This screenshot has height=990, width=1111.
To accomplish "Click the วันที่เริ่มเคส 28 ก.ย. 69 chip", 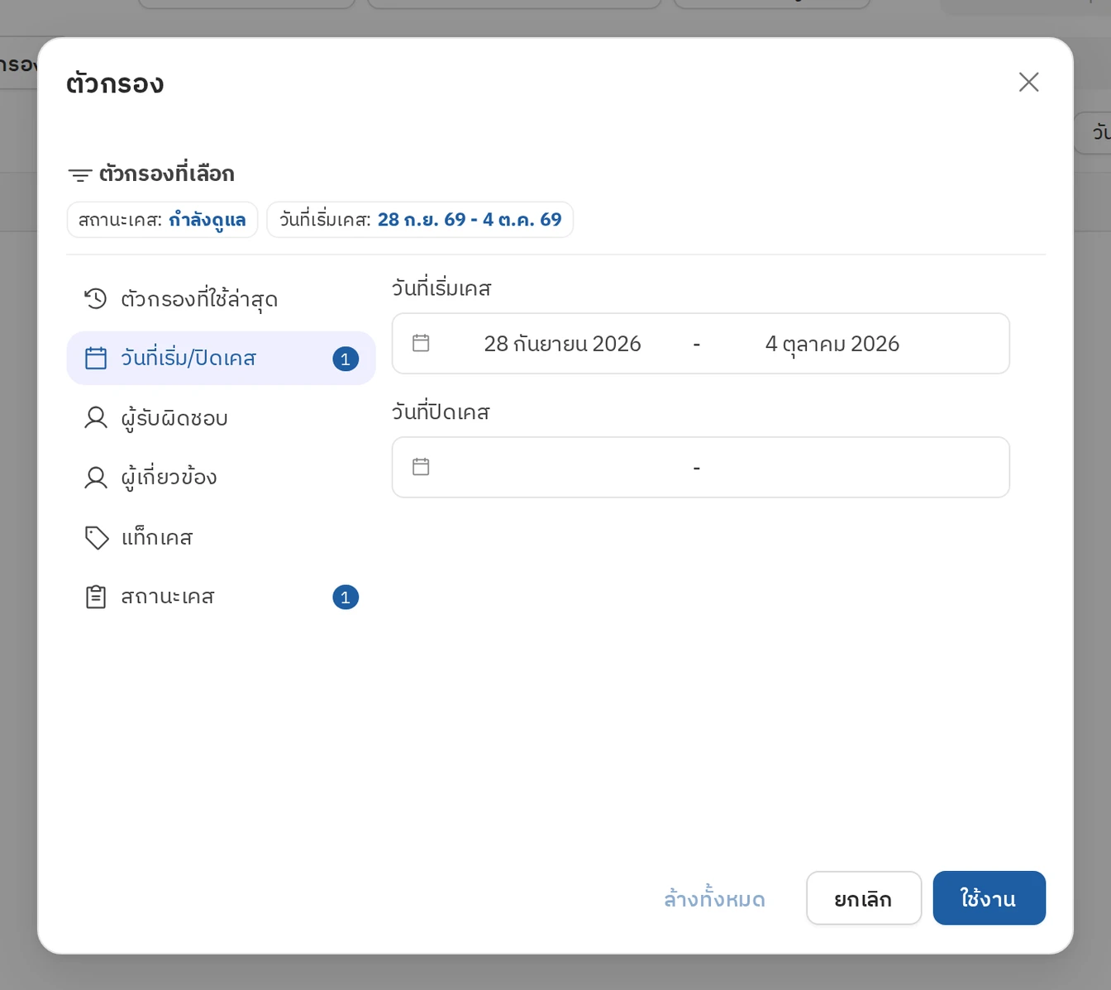I will tap(420, 220).
